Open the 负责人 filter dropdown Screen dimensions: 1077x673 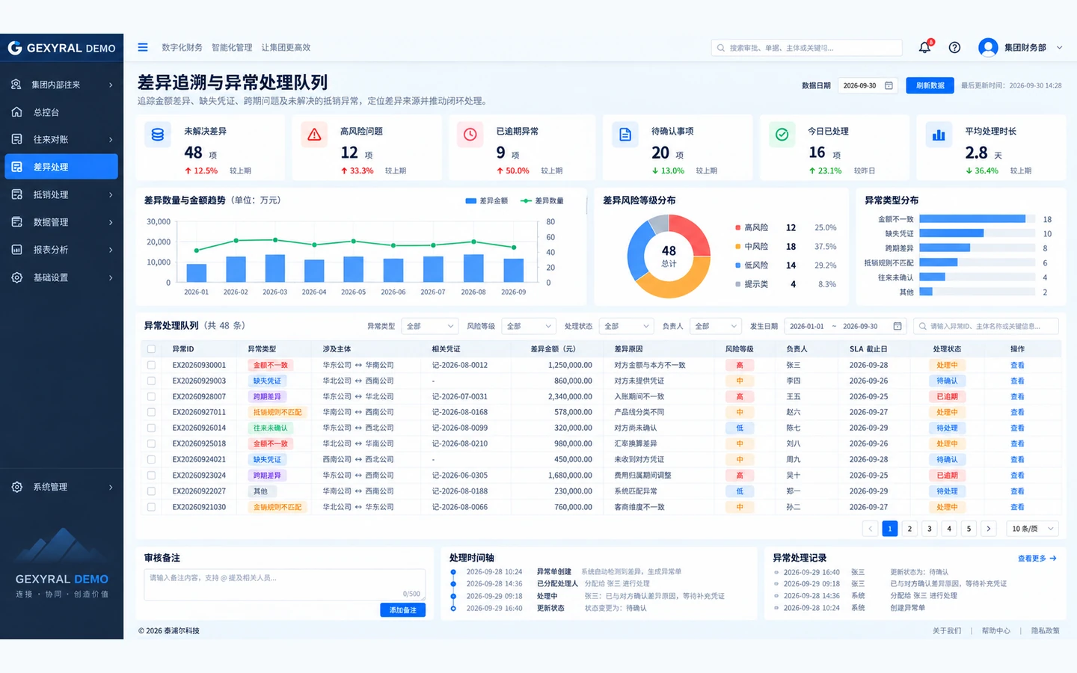point(716,326)
